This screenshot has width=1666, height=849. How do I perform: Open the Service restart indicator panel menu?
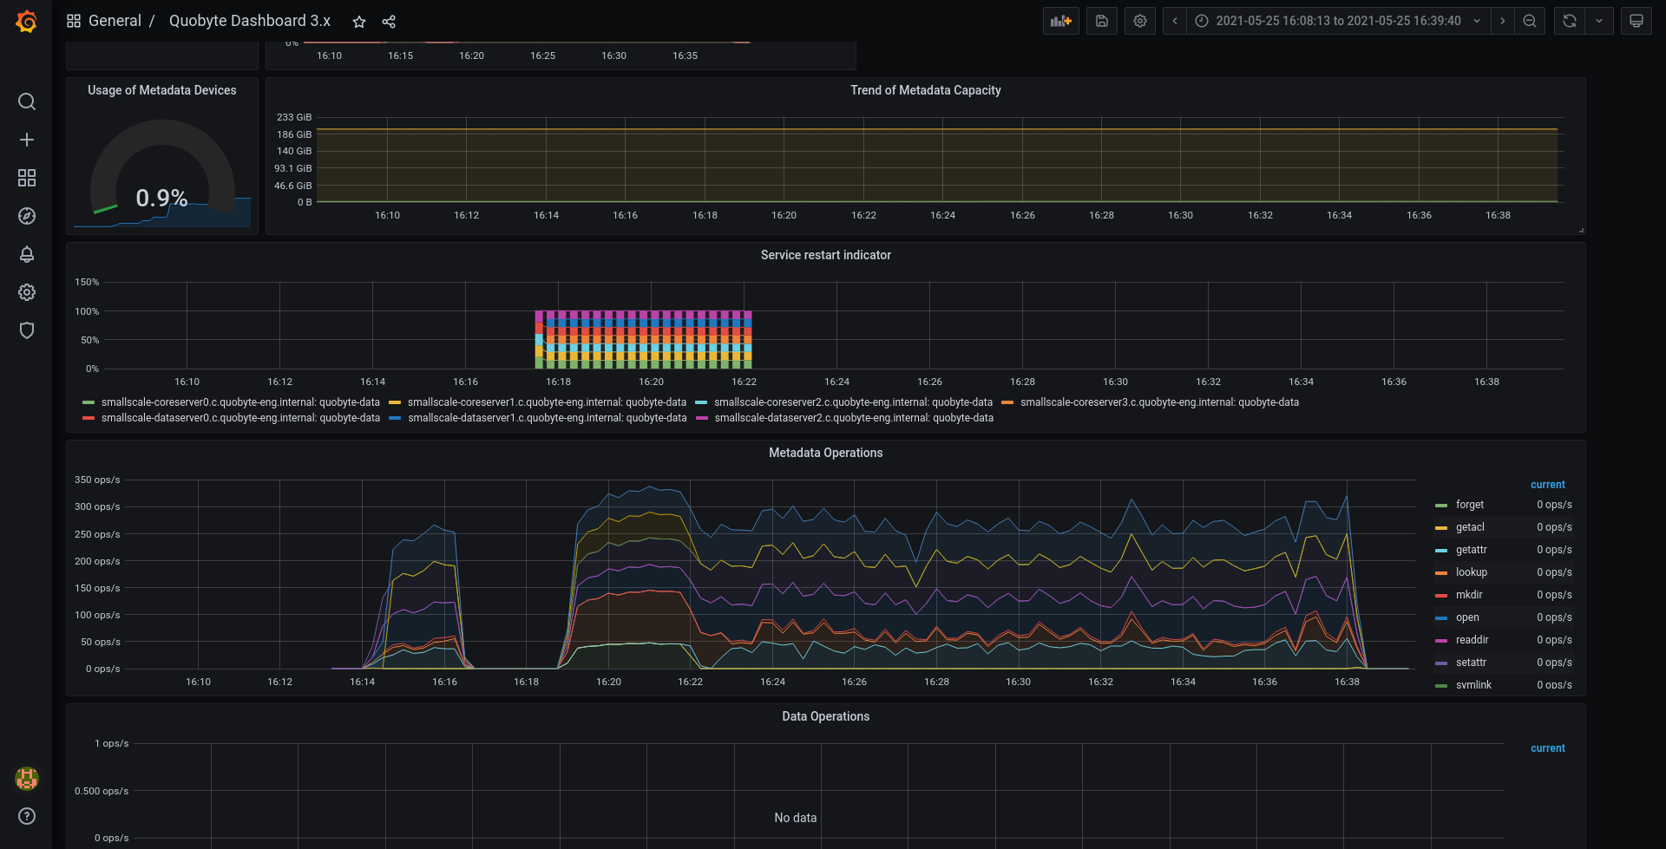[x=825, y=255]
